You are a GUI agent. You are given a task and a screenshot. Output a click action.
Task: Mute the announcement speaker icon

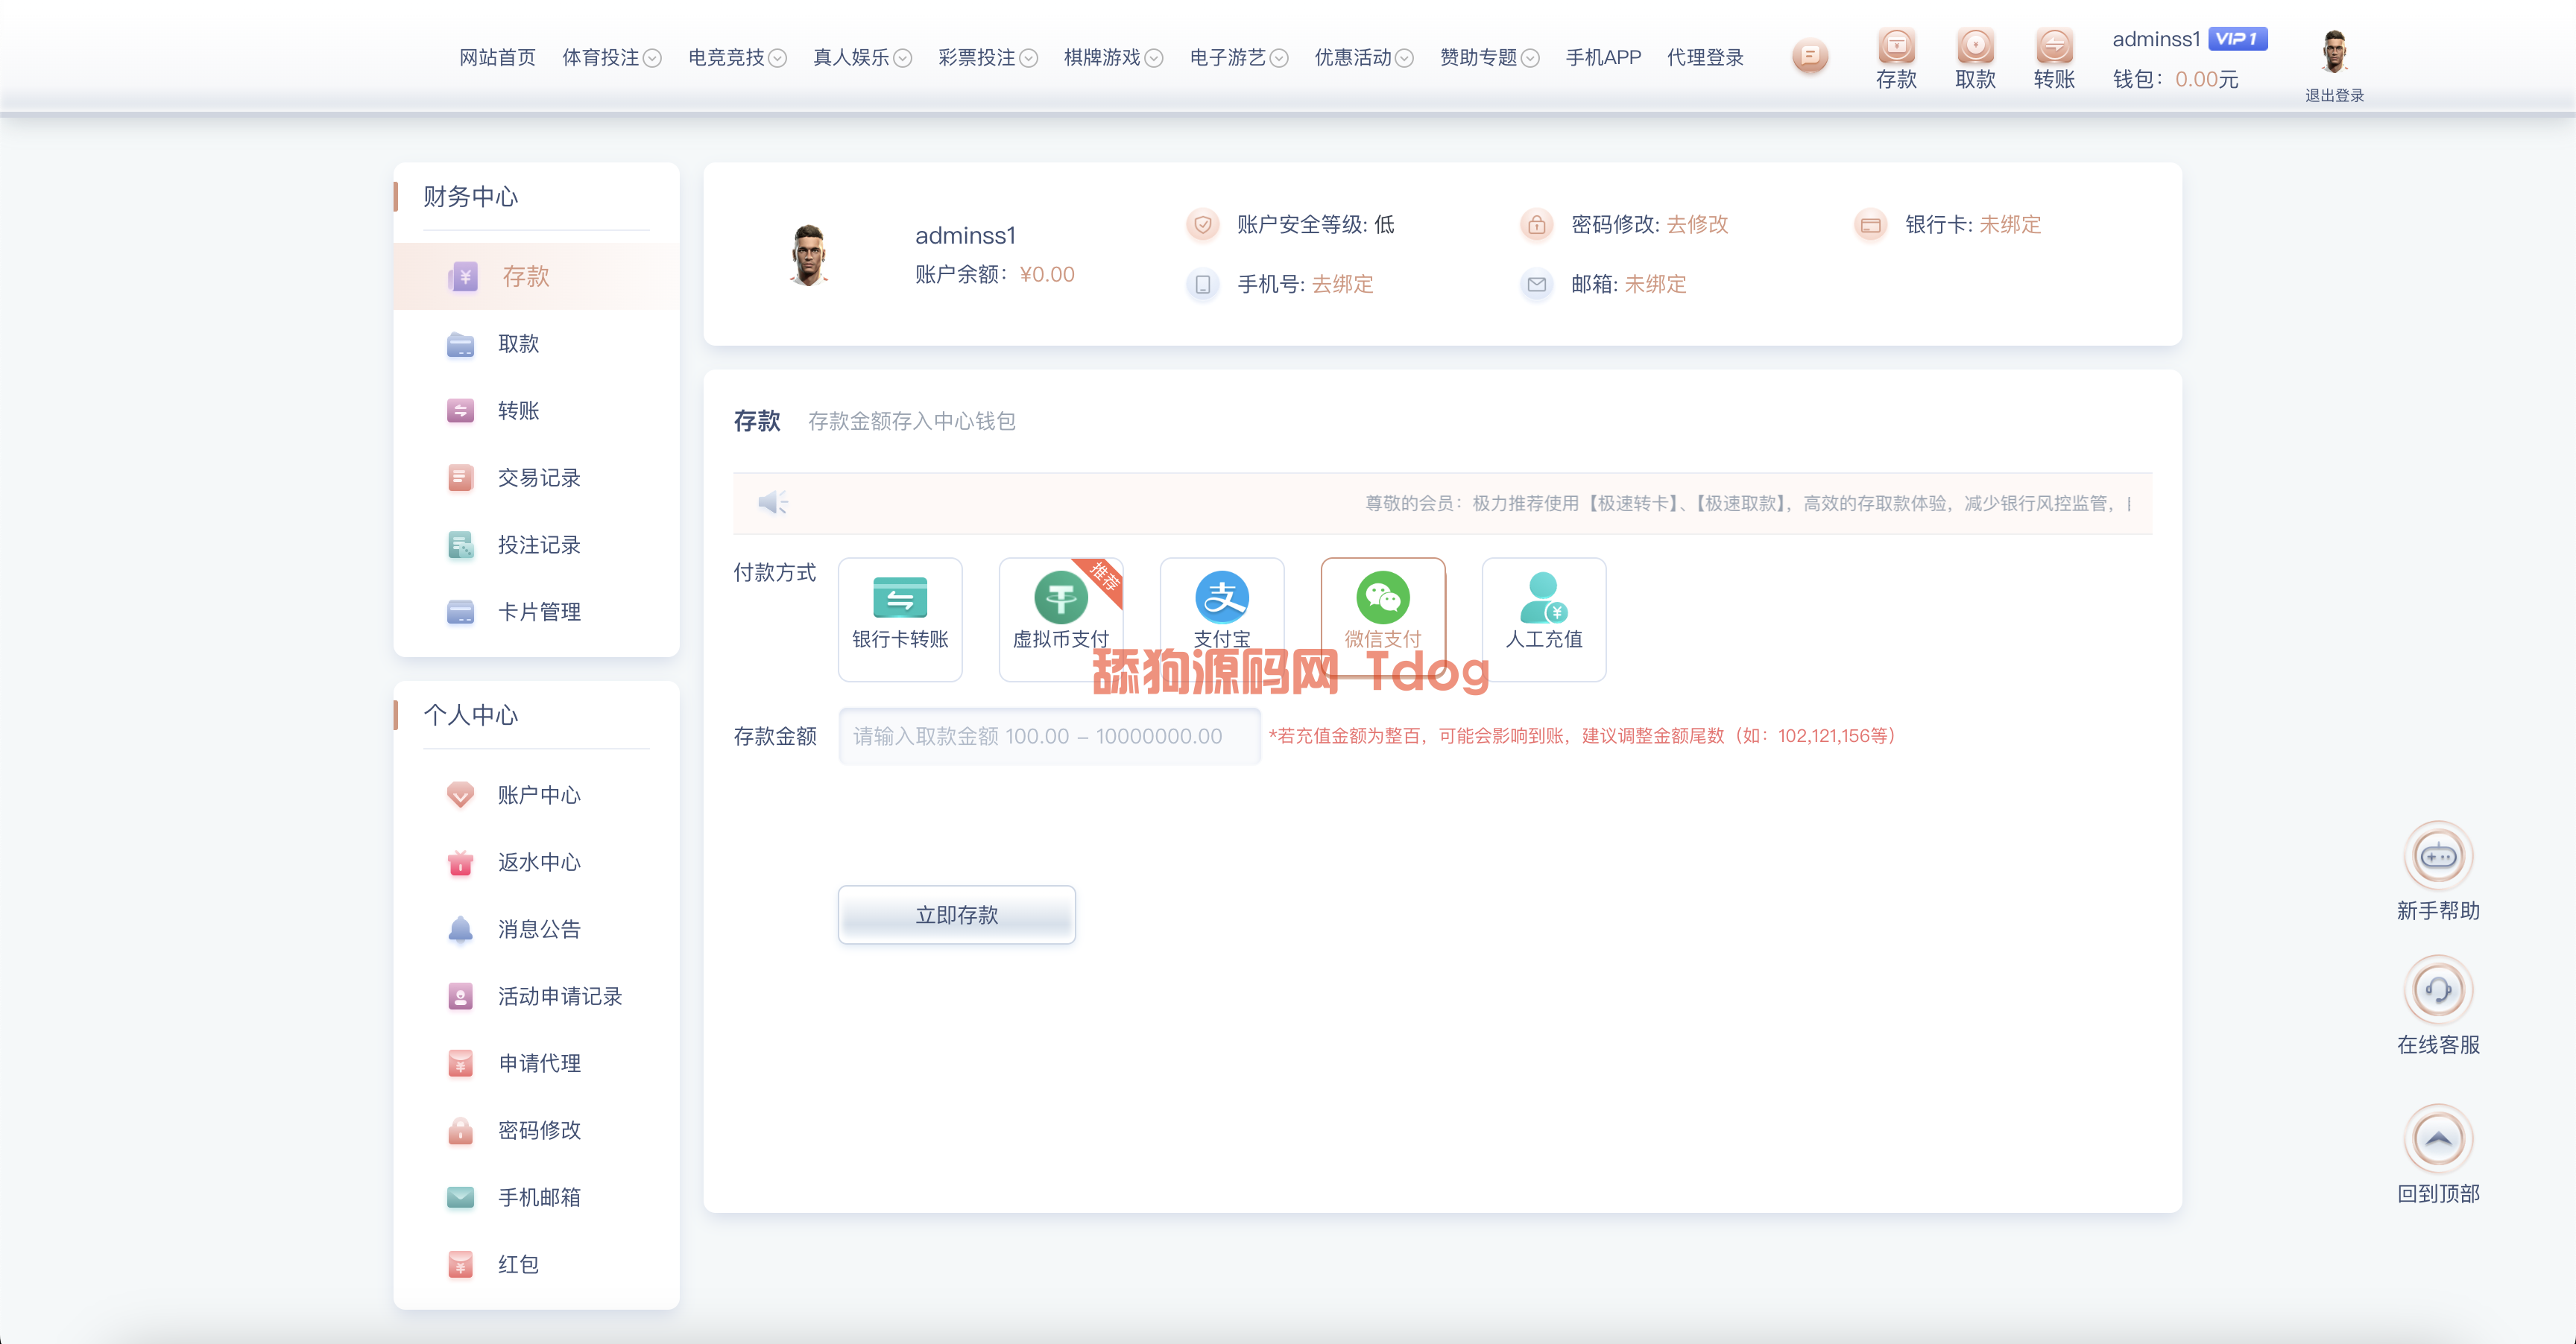(773, 503)
